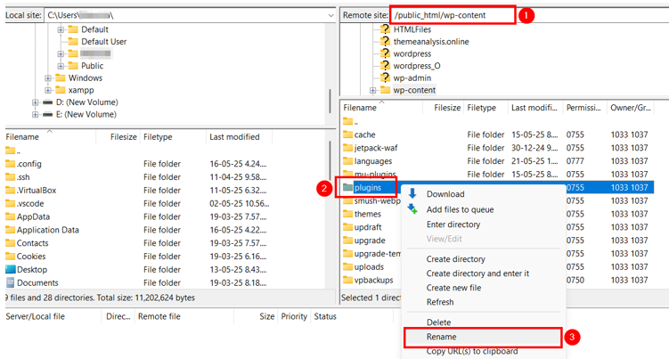669x359 pixels.
Task: Expand the xampp folder node
Action: (48, 90)
